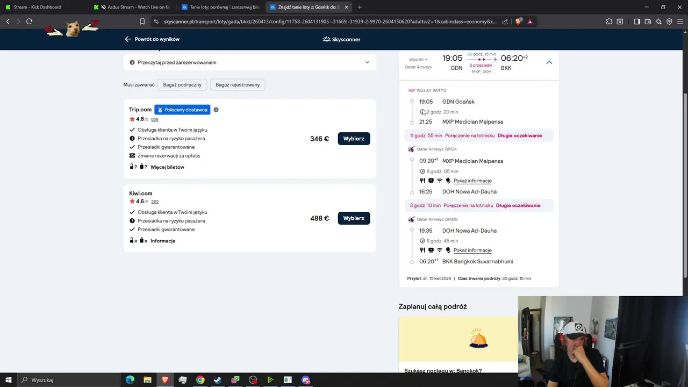Open Brave main menu hamburger
This screenshot has height=387, width=688.
coord(680,21)
